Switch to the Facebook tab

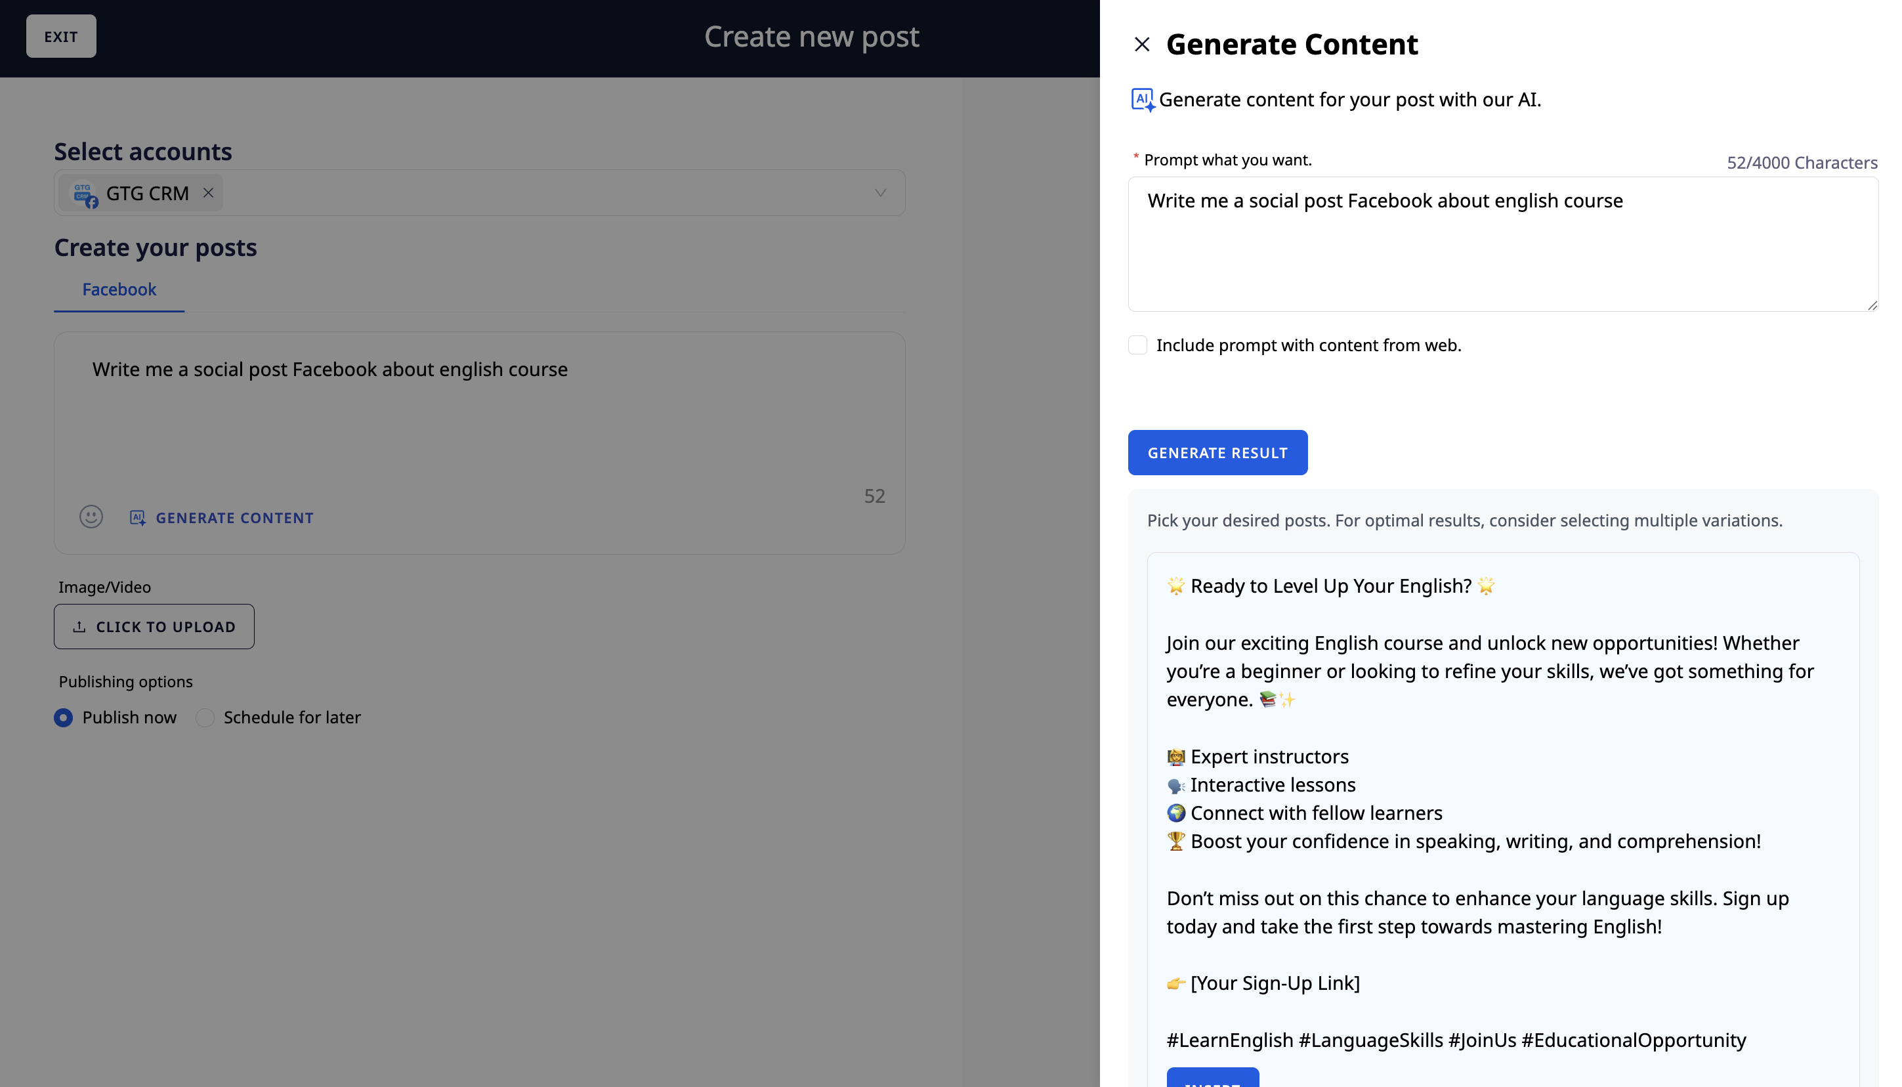click(x=119, y=289)
